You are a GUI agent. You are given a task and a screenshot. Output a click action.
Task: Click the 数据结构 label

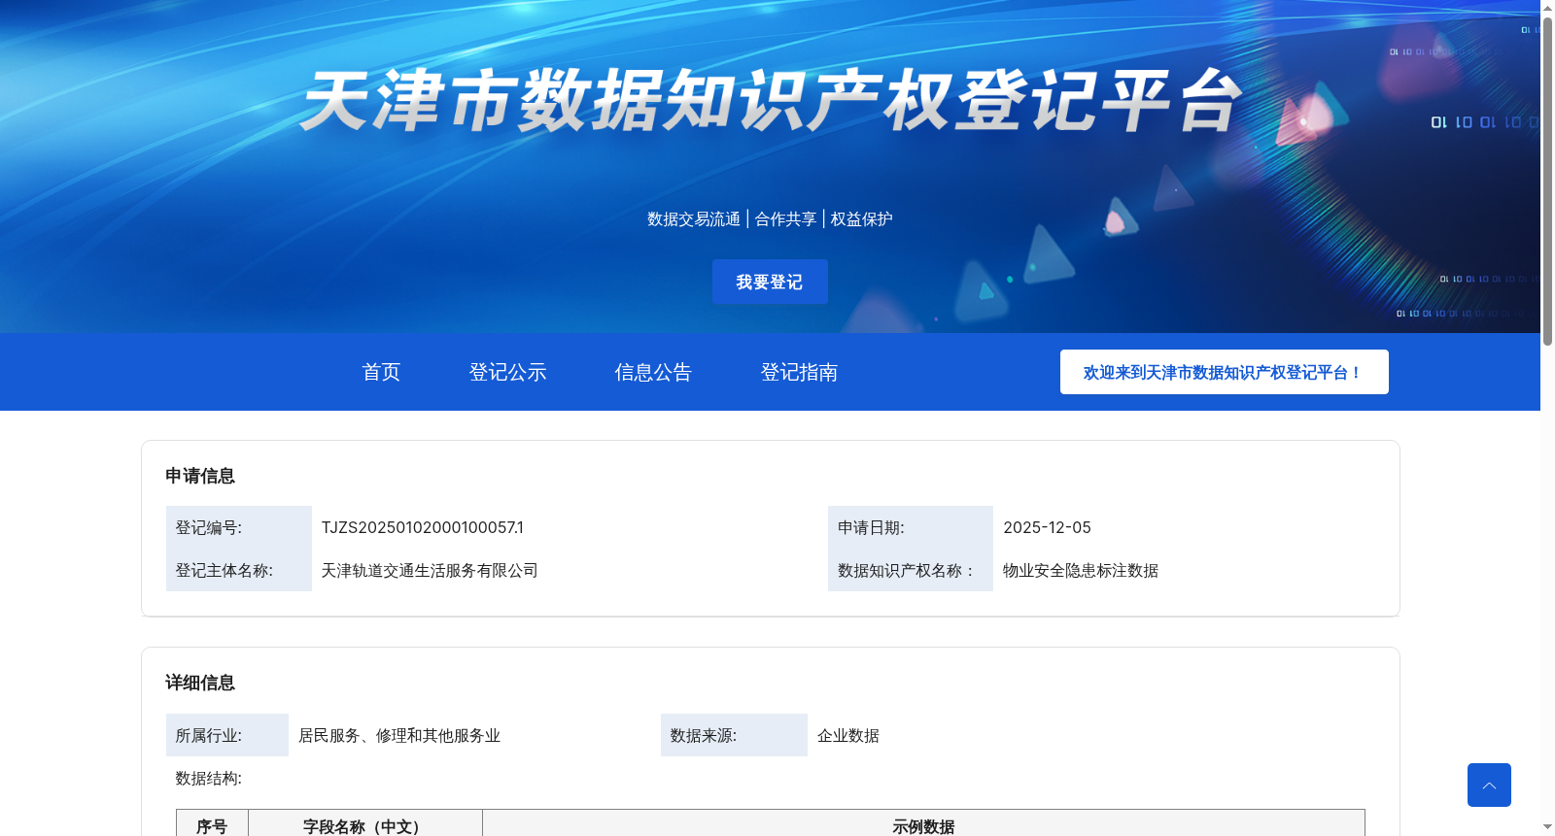click(x=209, y=778)
